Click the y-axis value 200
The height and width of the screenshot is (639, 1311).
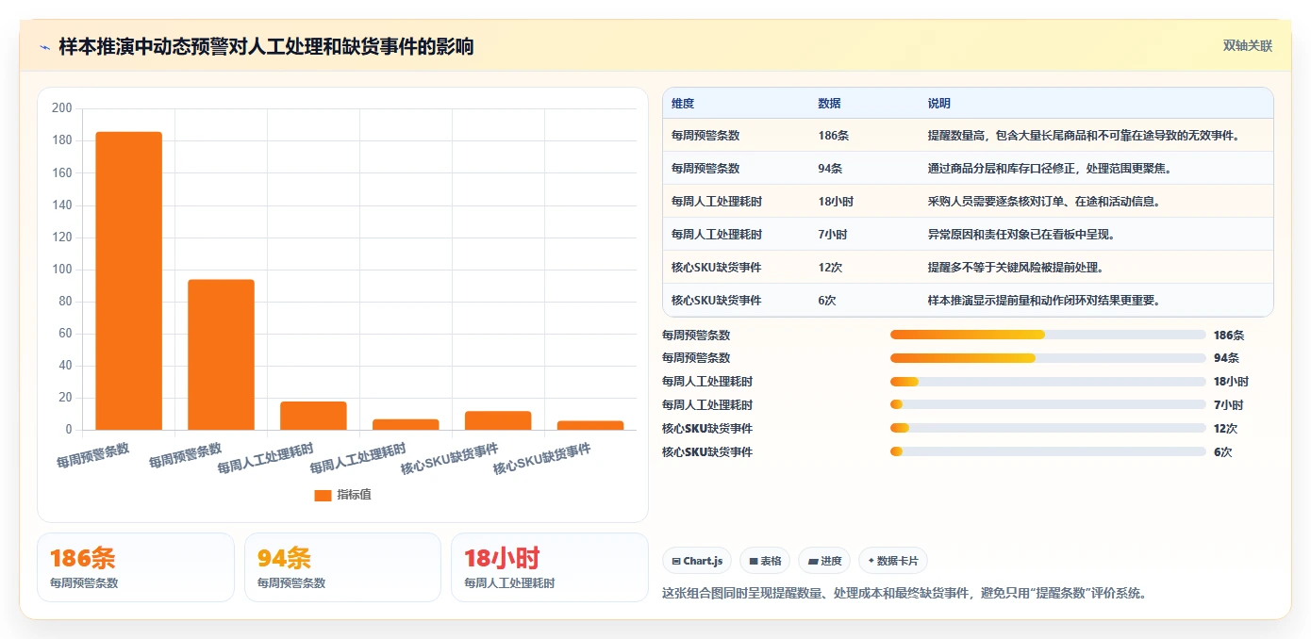click(x=62, y=108)
